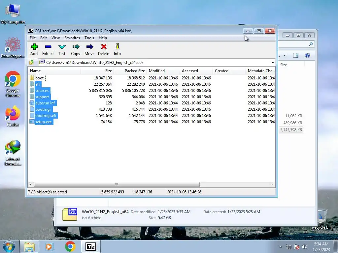Image resolution: width=338 pixels, height=253 pixels.
Task: Click the network tray icon
Action: (288, 247)
